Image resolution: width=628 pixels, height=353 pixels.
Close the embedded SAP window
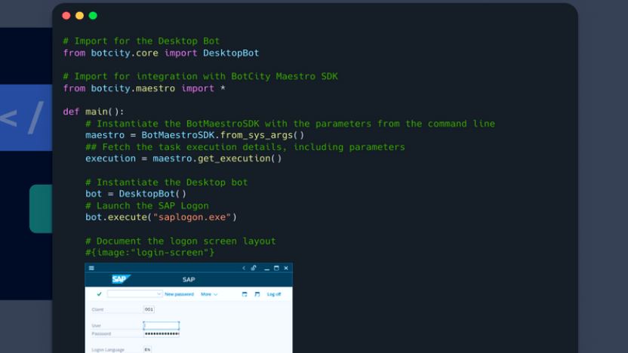point(286,269)
